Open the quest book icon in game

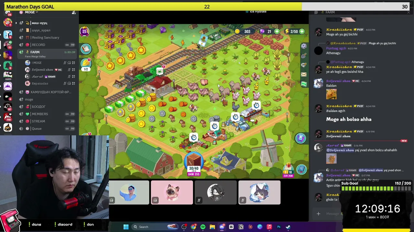tap(86, 49)
